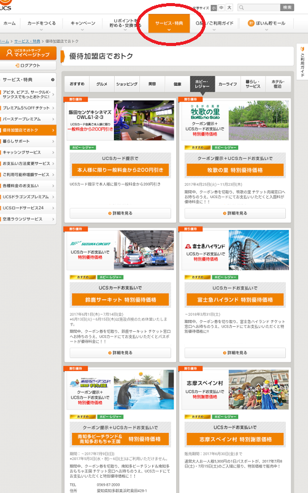Click ホーム breadcrumb link
The image size is (308, 493).
[4, 41]
